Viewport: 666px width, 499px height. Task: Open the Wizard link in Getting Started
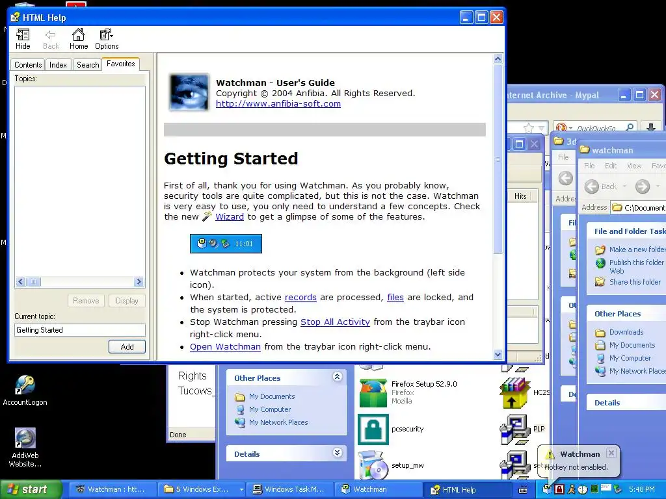coord(230,217)
